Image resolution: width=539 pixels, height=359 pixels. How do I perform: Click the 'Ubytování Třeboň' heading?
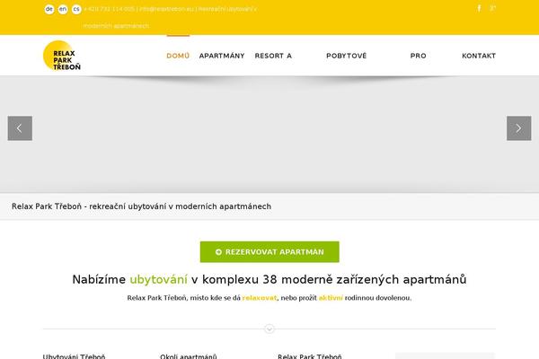74,356
